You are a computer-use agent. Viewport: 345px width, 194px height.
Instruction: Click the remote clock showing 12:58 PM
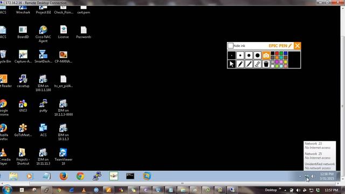coord(327,176)
